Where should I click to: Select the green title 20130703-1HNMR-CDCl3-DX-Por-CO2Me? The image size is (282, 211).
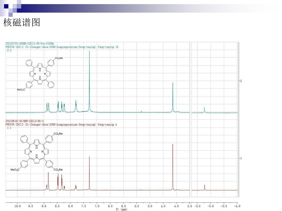30,43
